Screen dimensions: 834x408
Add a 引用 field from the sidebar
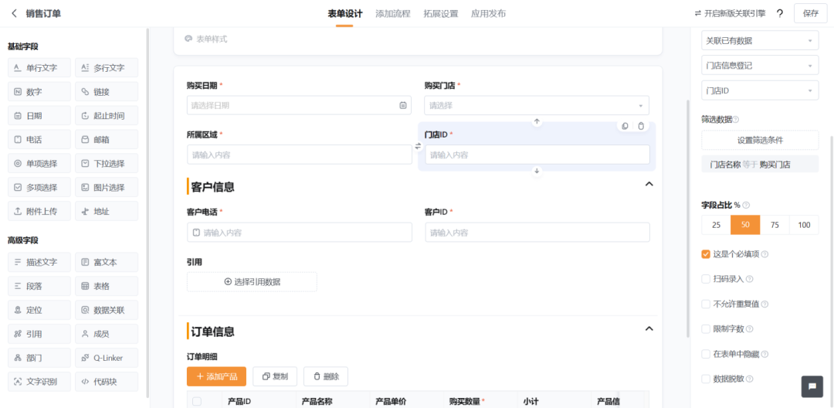39,334
